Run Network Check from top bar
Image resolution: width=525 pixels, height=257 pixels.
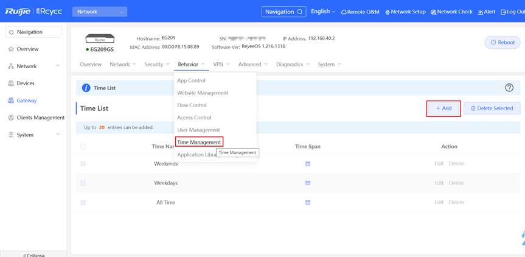[x=451, y=12]
